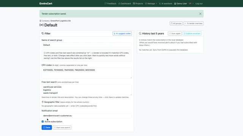Go to Dashboard page
Screen dimensions: 243x136
pos(125,3)
